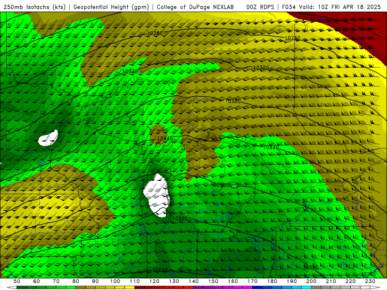Click the 10620 height contour label
Viewport: 387px width, 290px height.
160,270
